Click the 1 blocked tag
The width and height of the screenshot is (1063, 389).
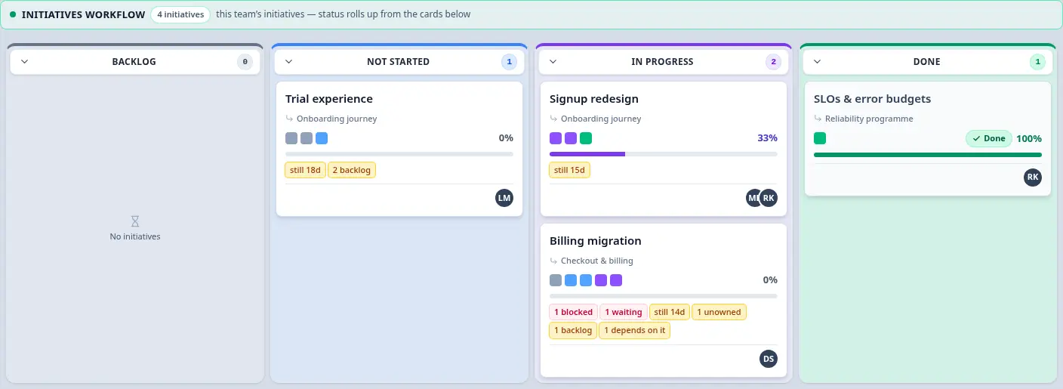click(574, 312)
